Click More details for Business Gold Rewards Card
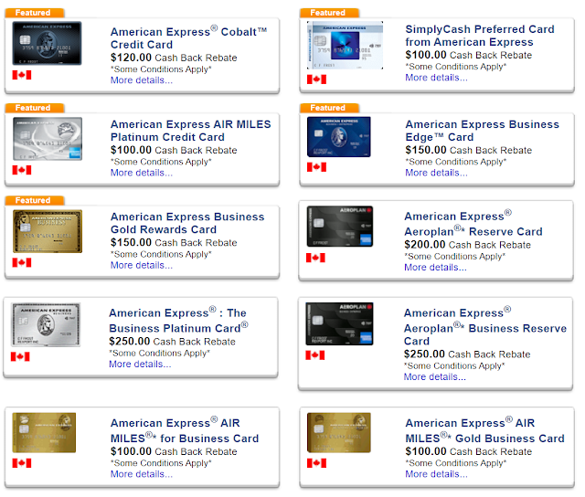 pyautogui.click(x=142, y=265)
